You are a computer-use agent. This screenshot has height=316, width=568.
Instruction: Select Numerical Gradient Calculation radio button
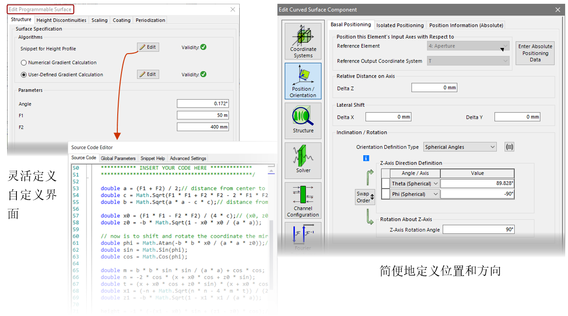pos(24,63)
